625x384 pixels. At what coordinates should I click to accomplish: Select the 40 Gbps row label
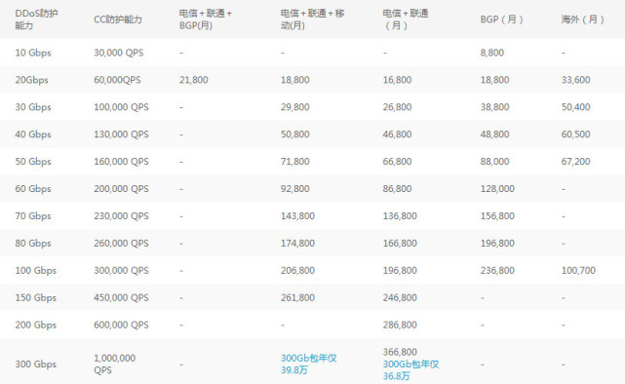(x=33, y=134)
